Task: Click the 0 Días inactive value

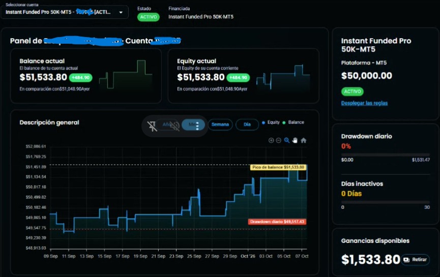Action: [x=351, y=194]
